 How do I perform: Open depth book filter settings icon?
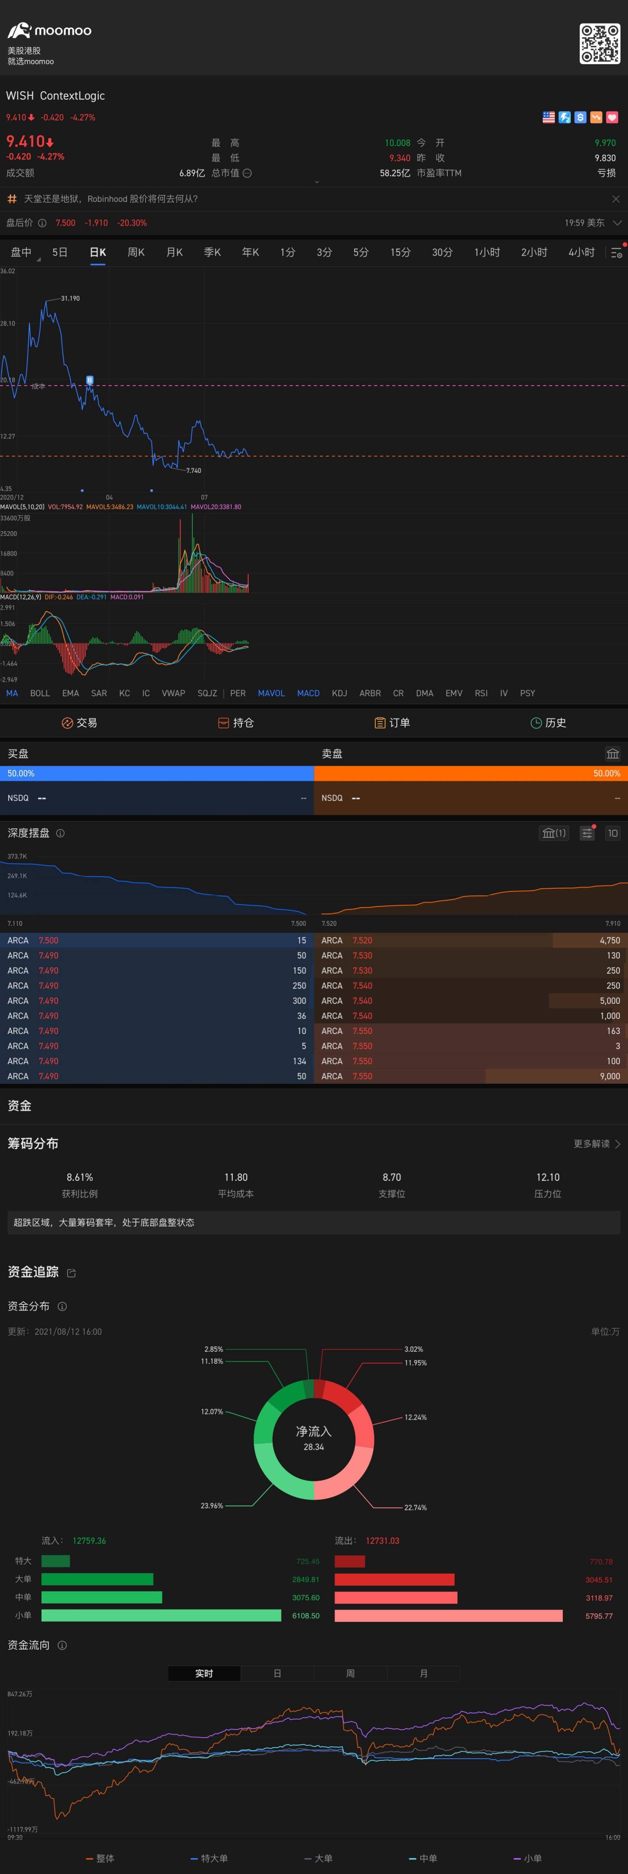[586, 833]
